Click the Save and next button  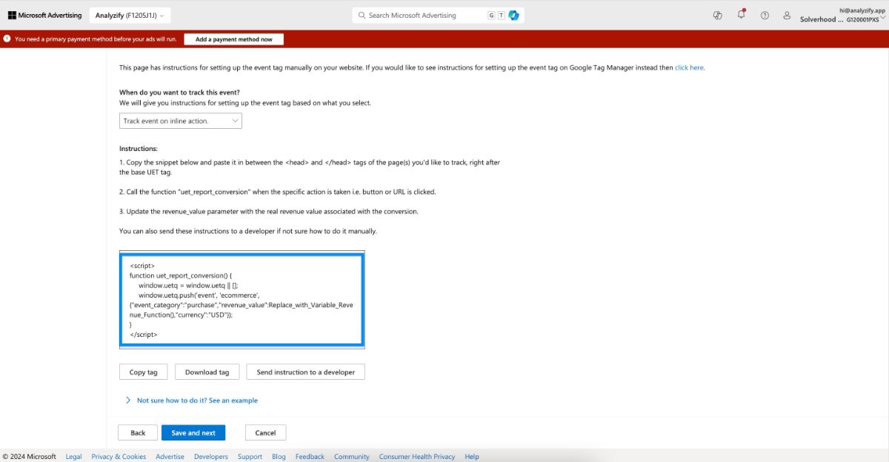193,433
